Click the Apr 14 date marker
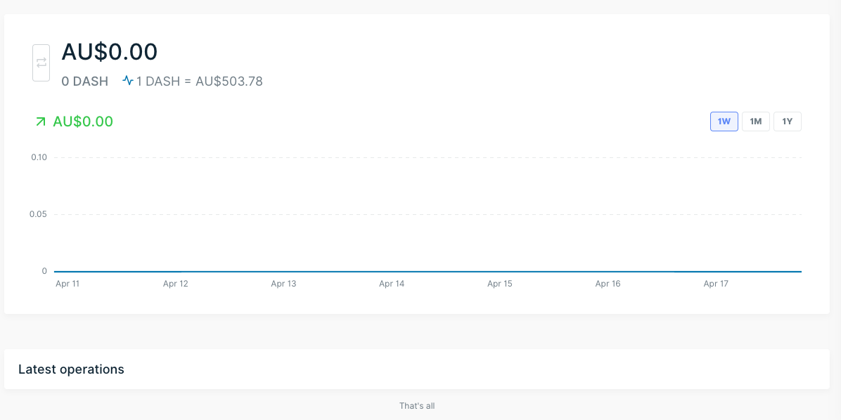Screen dimensions: 841x420 [x=392, y=284]
